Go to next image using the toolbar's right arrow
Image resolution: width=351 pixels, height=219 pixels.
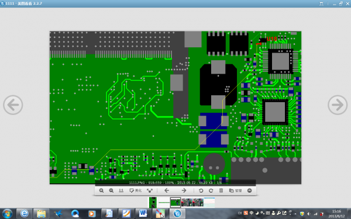click(184, 190)
